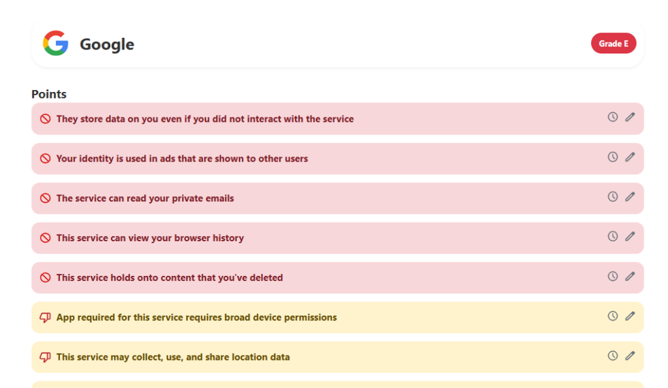
Task: Click the clock icon on the private emails point
Action: tap(612, 196)
